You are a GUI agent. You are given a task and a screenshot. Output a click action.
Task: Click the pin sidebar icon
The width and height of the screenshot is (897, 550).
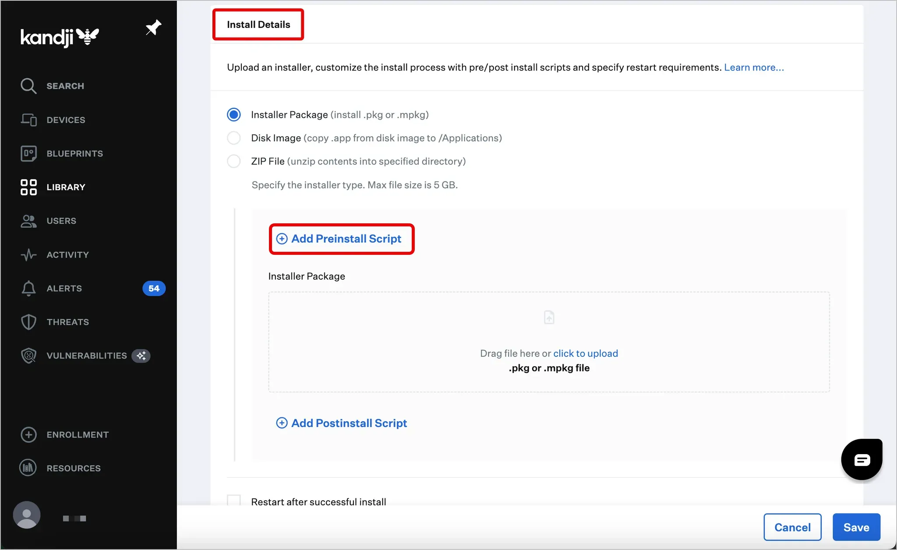153,28
